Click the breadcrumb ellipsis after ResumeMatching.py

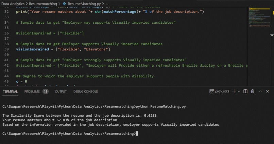click(x=107, y=4)
